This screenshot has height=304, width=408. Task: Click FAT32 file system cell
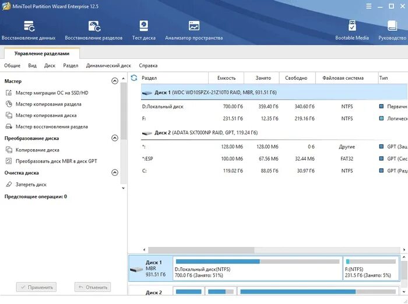(347, 158)
